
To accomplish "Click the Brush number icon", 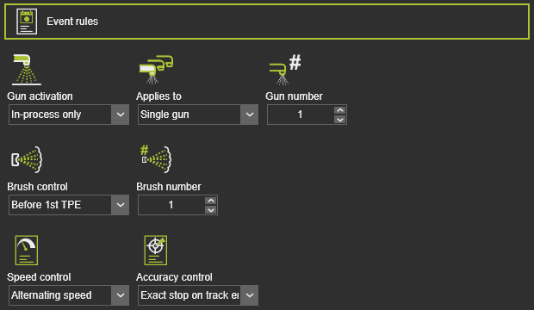I will coord(156,159).
